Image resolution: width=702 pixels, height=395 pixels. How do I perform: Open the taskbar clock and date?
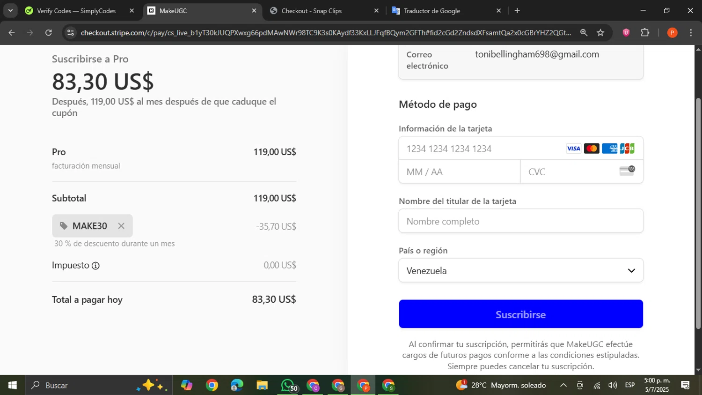point(657,385)
